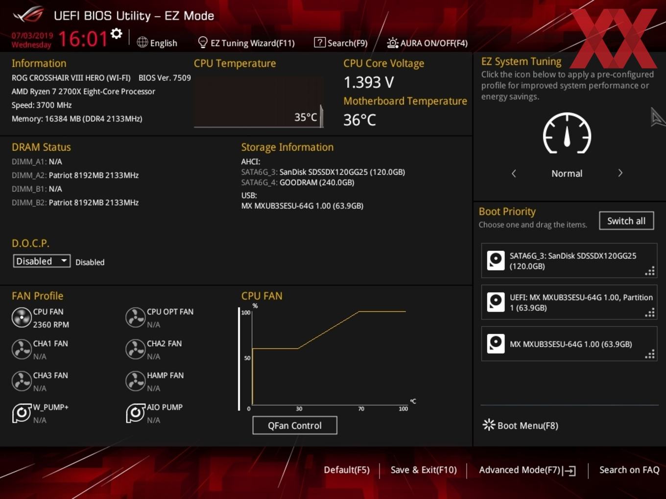Click the UEFI MX Partition 1 disk icon
This screenshot has height=499, width=666.
pos(496,302)
